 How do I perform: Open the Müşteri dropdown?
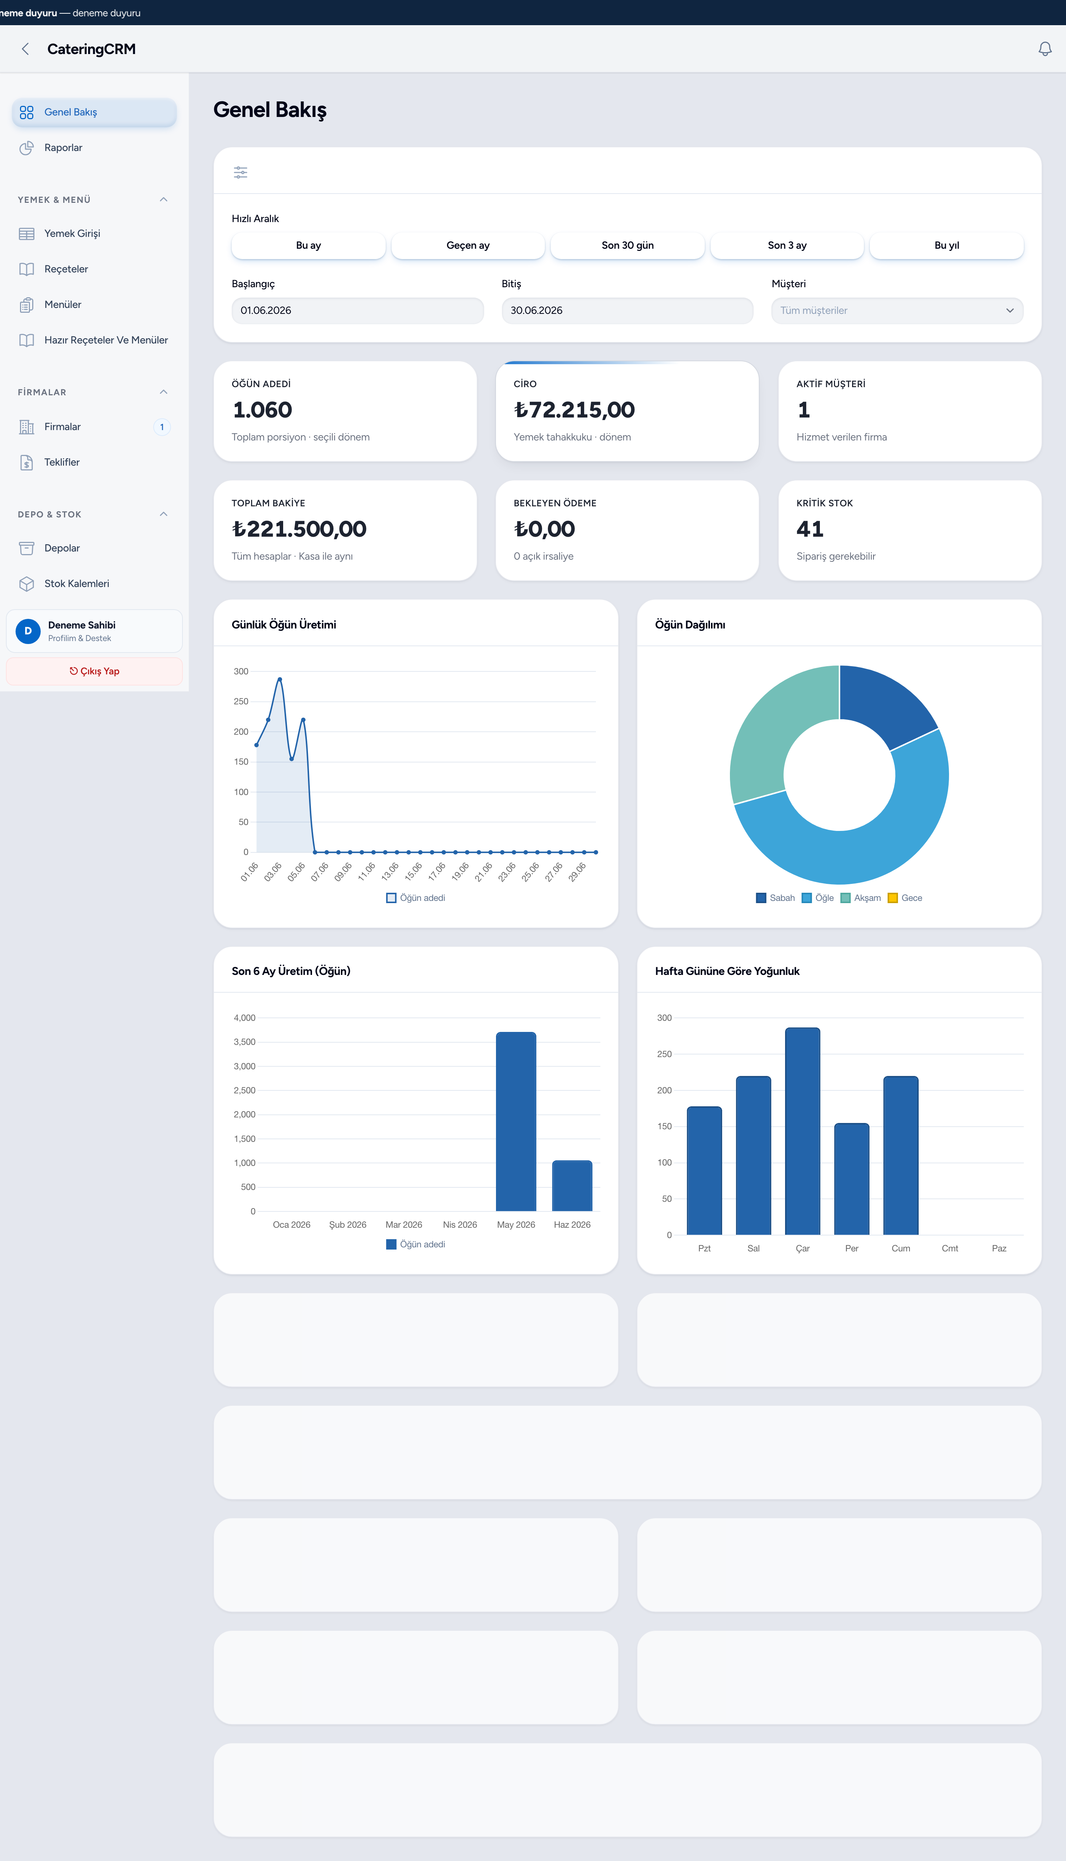(897, 311)
